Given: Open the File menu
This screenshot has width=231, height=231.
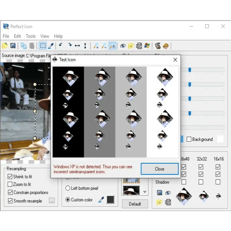Looking at the screenshot, I should tap(6, 36).
